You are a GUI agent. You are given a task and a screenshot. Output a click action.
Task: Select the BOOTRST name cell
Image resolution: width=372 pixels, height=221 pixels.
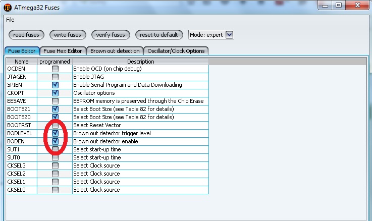(x=22, y=125)
